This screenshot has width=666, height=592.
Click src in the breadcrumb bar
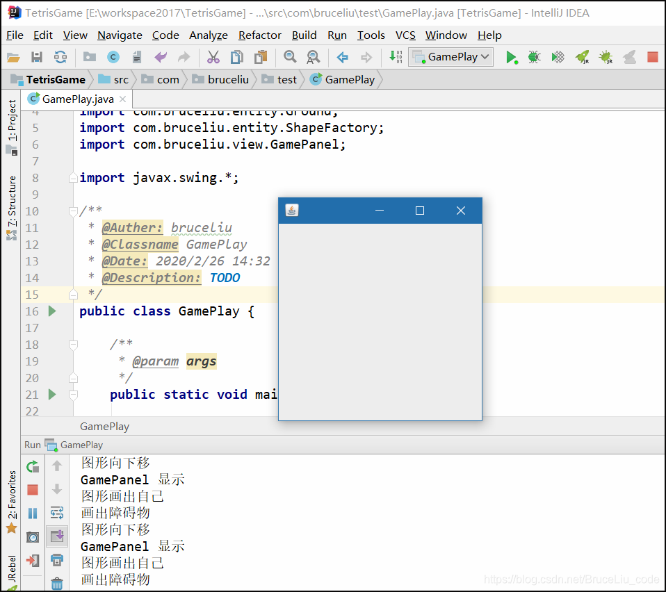pyautogui.click(x=113, y=79)
